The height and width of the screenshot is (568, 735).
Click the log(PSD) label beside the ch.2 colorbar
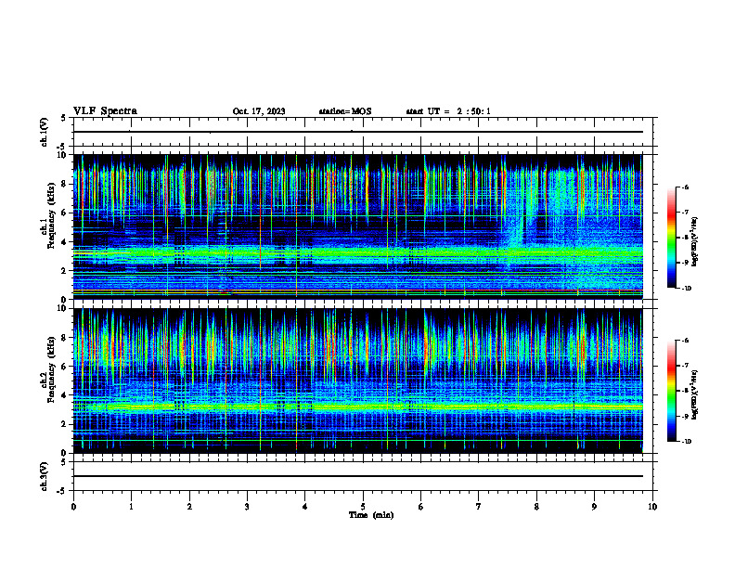[x=695, y=394]
